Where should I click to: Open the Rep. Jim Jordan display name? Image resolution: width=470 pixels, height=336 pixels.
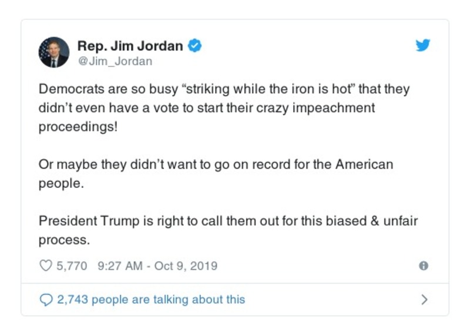[x=131, y=46]
